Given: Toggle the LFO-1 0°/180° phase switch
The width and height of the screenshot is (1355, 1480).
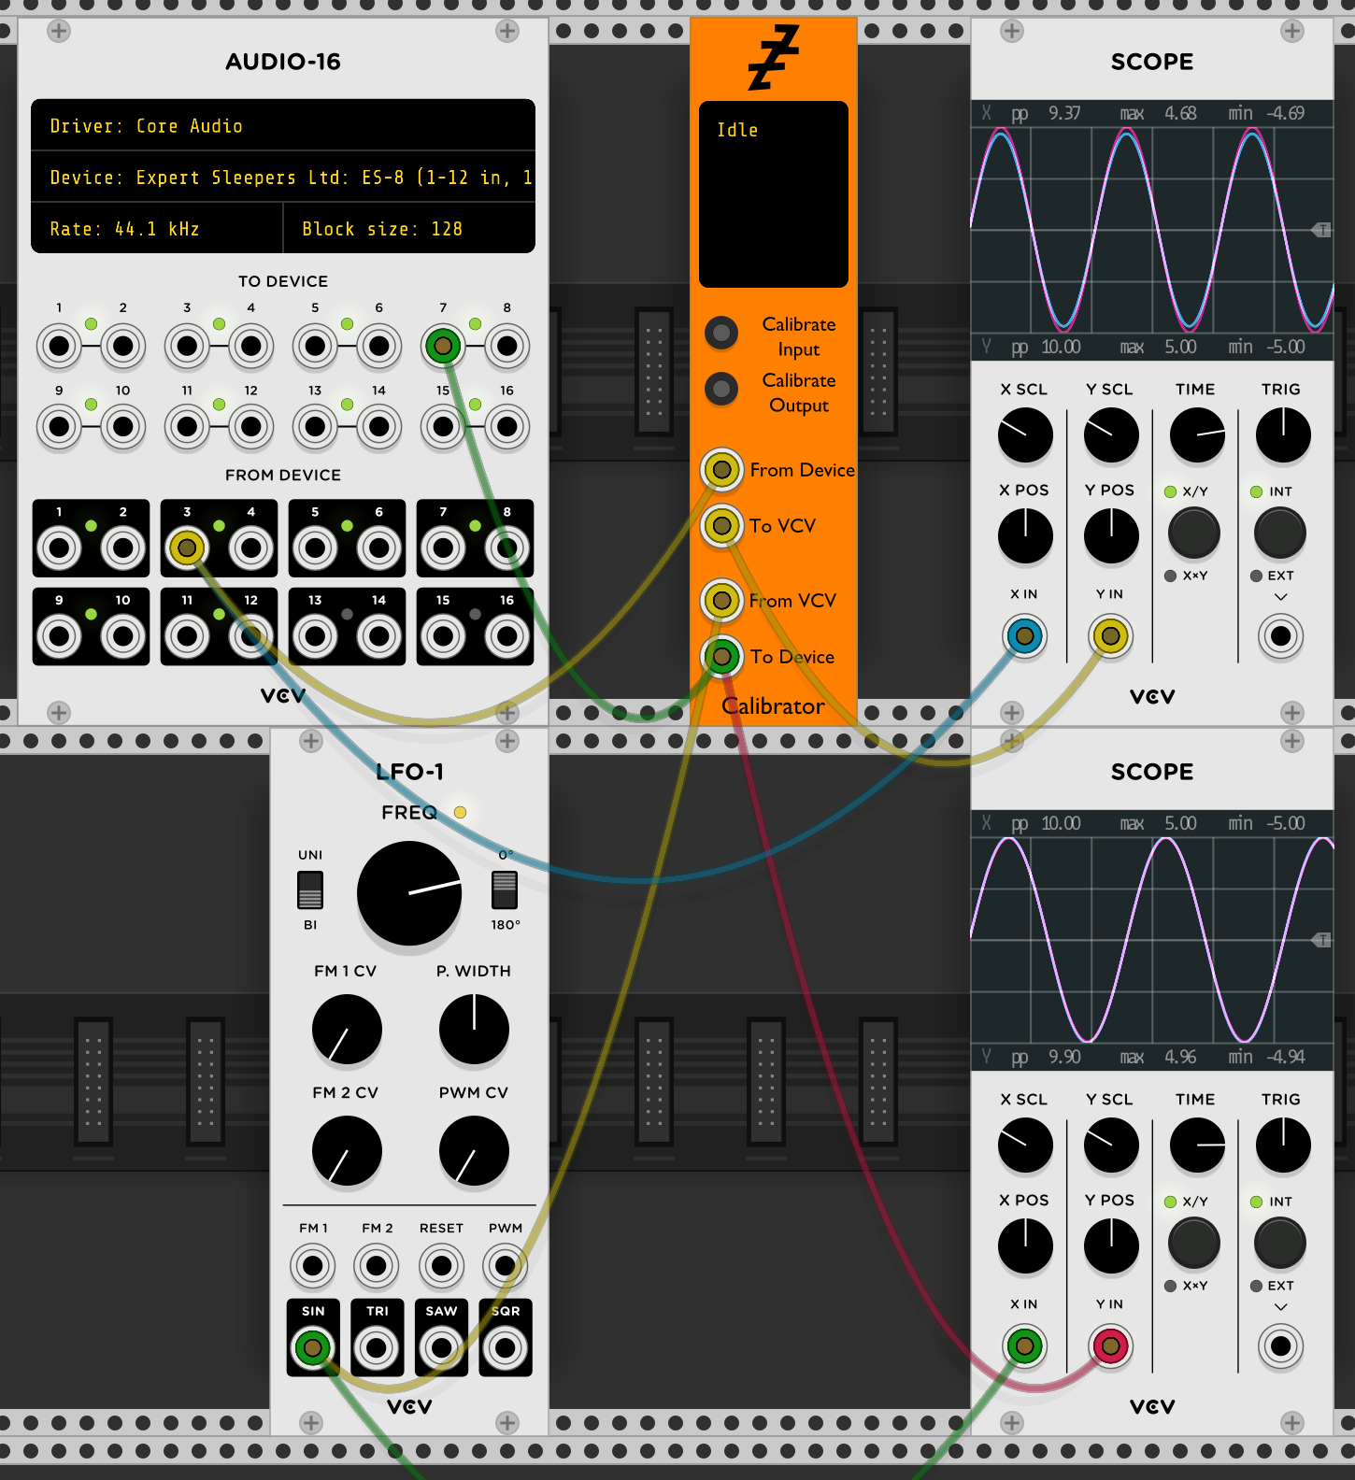Looking at the screenshot, I should tap(505, 889).
